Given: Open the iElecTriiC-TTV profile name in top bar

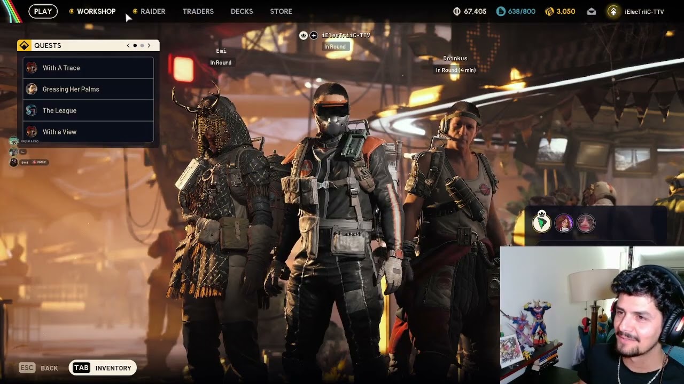Looking at the screenshot, I should (x=644, y=12).
